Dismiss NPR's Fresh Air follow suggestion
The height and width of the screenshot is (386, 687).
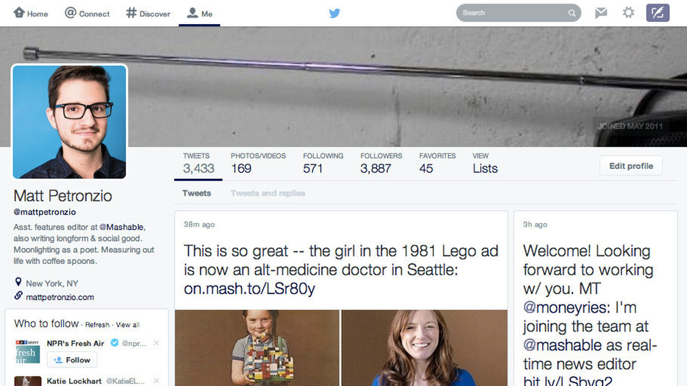pyautogui.click(x=157, y=343)
